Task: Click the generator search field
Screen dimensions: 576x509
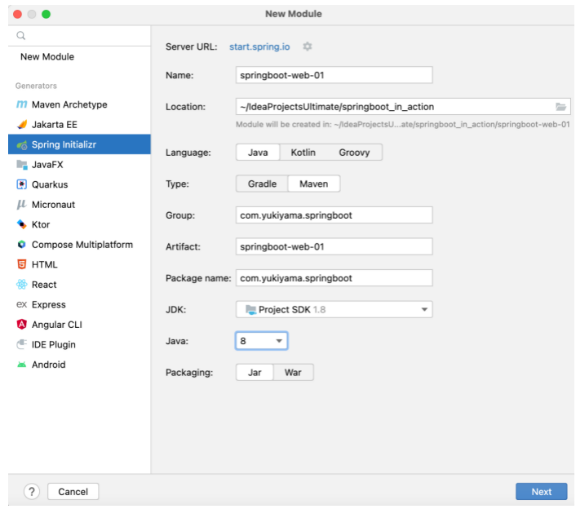Action: (79, 36)
